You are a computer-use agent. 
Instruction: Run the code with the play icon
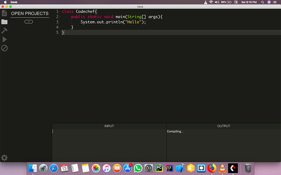4,39
